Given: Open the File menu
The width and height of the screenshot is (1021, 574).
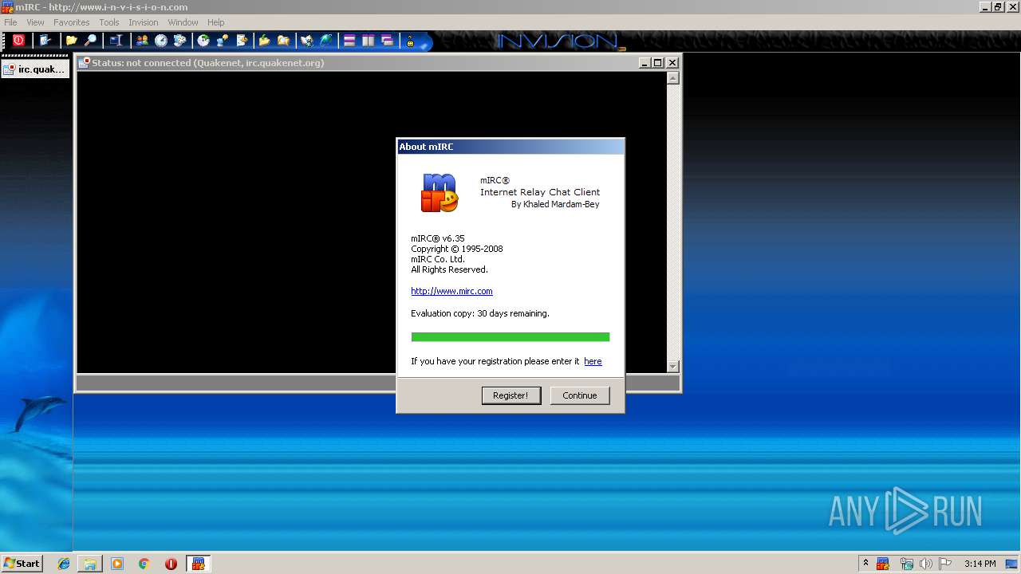Looking at the screenshot, I should [x=10, y=22].
